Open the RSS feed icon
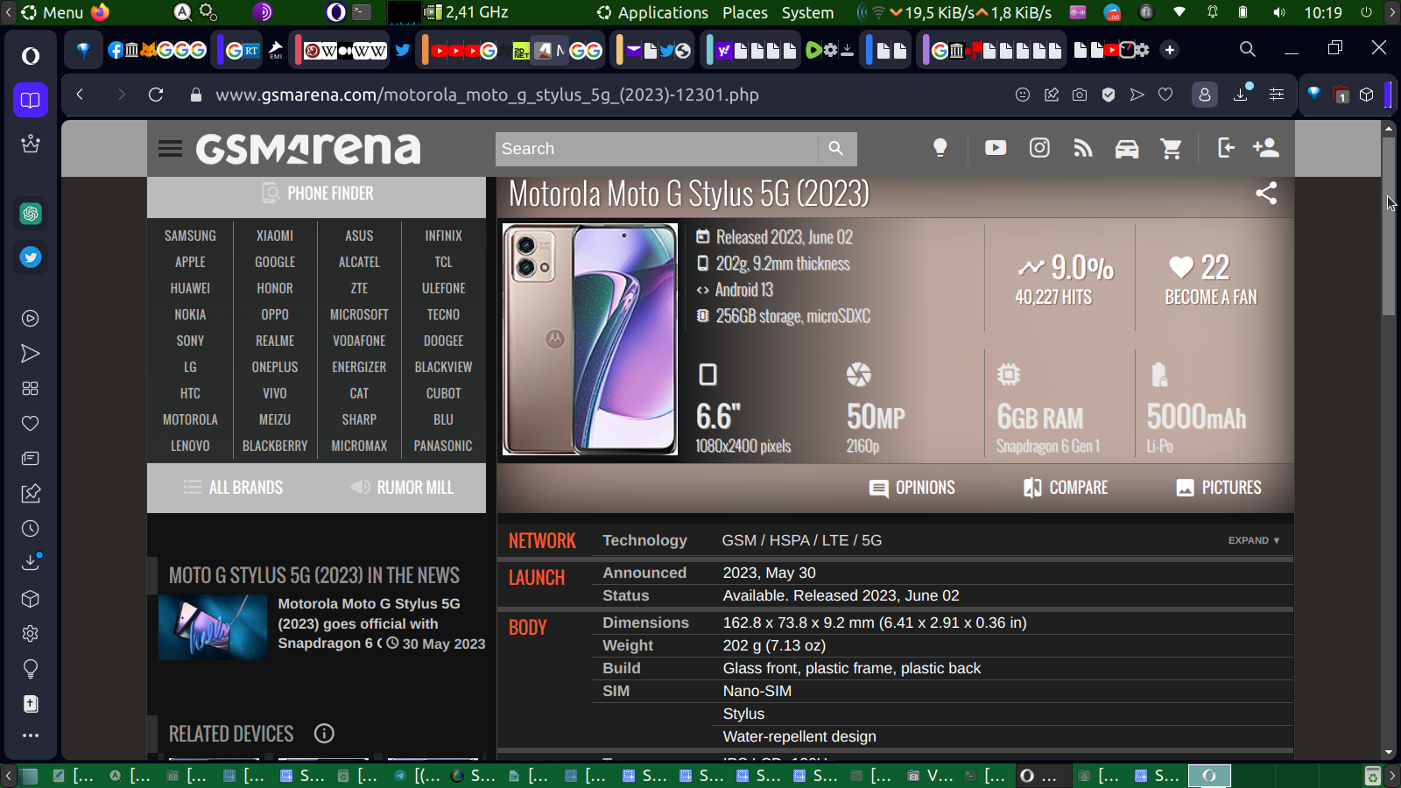Viewport: 1401px width, 788px height. (1083, 149)
